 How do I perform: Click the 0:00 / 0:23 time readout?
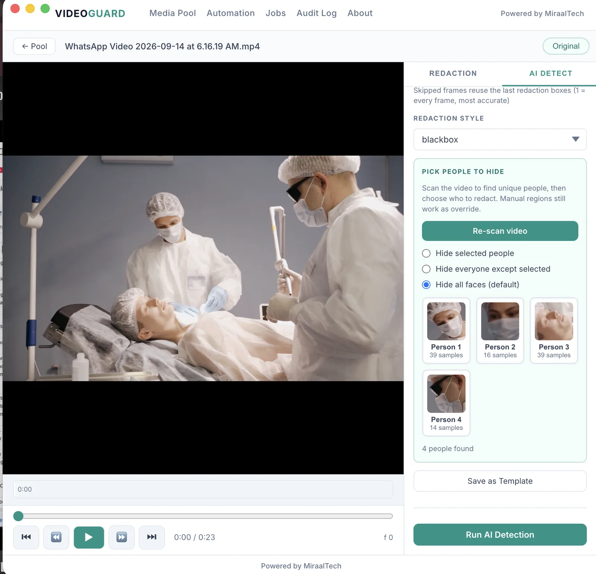[194, 537]
